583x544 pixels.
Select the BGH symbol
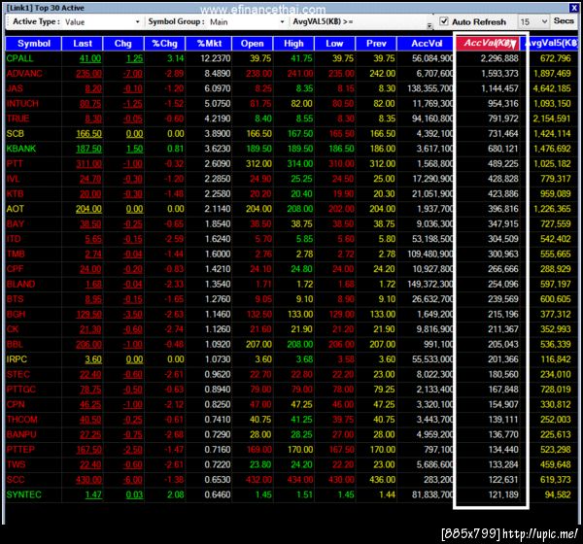(16, 315)
